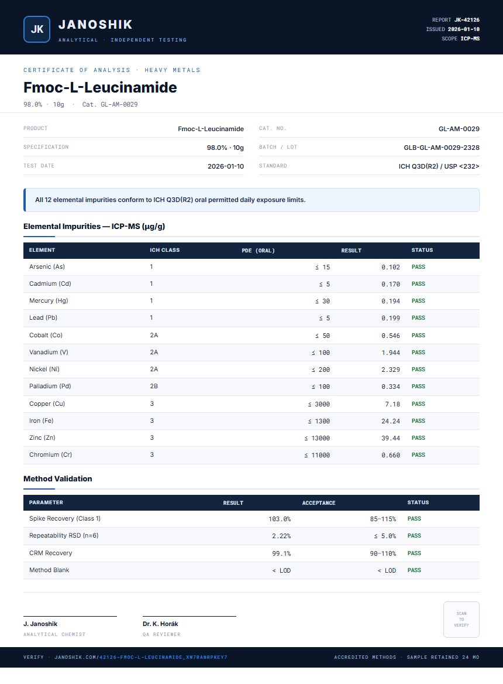
Task: Click the JANOSHIK company name header
Action: pyautogui.click(x=95, y=25)
